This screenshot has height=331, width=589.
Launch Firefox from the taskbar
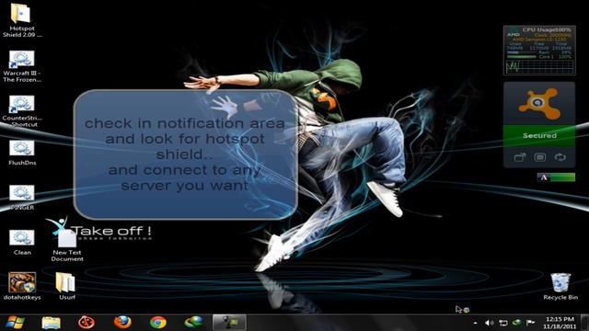[x=122, y=323]
